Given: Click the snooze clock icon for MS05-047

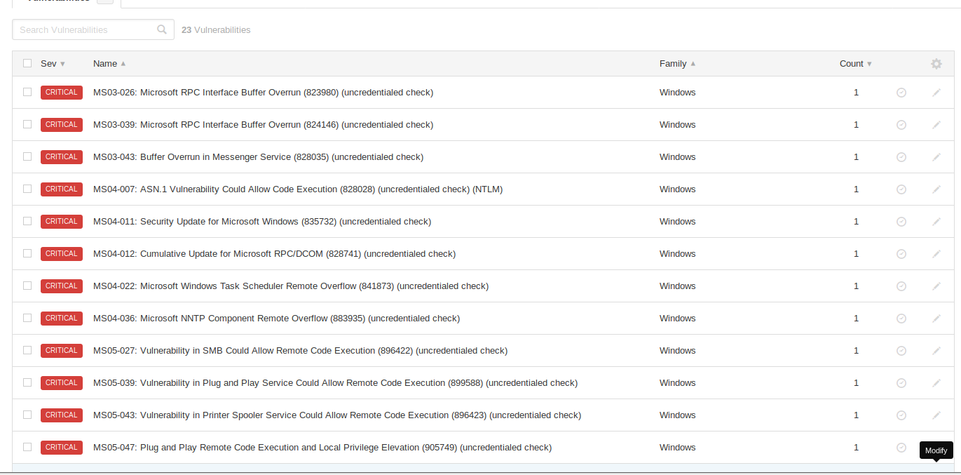Looking at the screenshot, I should tap(901, 448).
